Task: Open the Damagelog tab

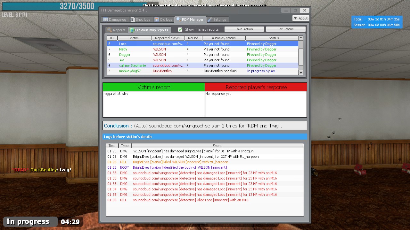Action: (x=115, y=19)
